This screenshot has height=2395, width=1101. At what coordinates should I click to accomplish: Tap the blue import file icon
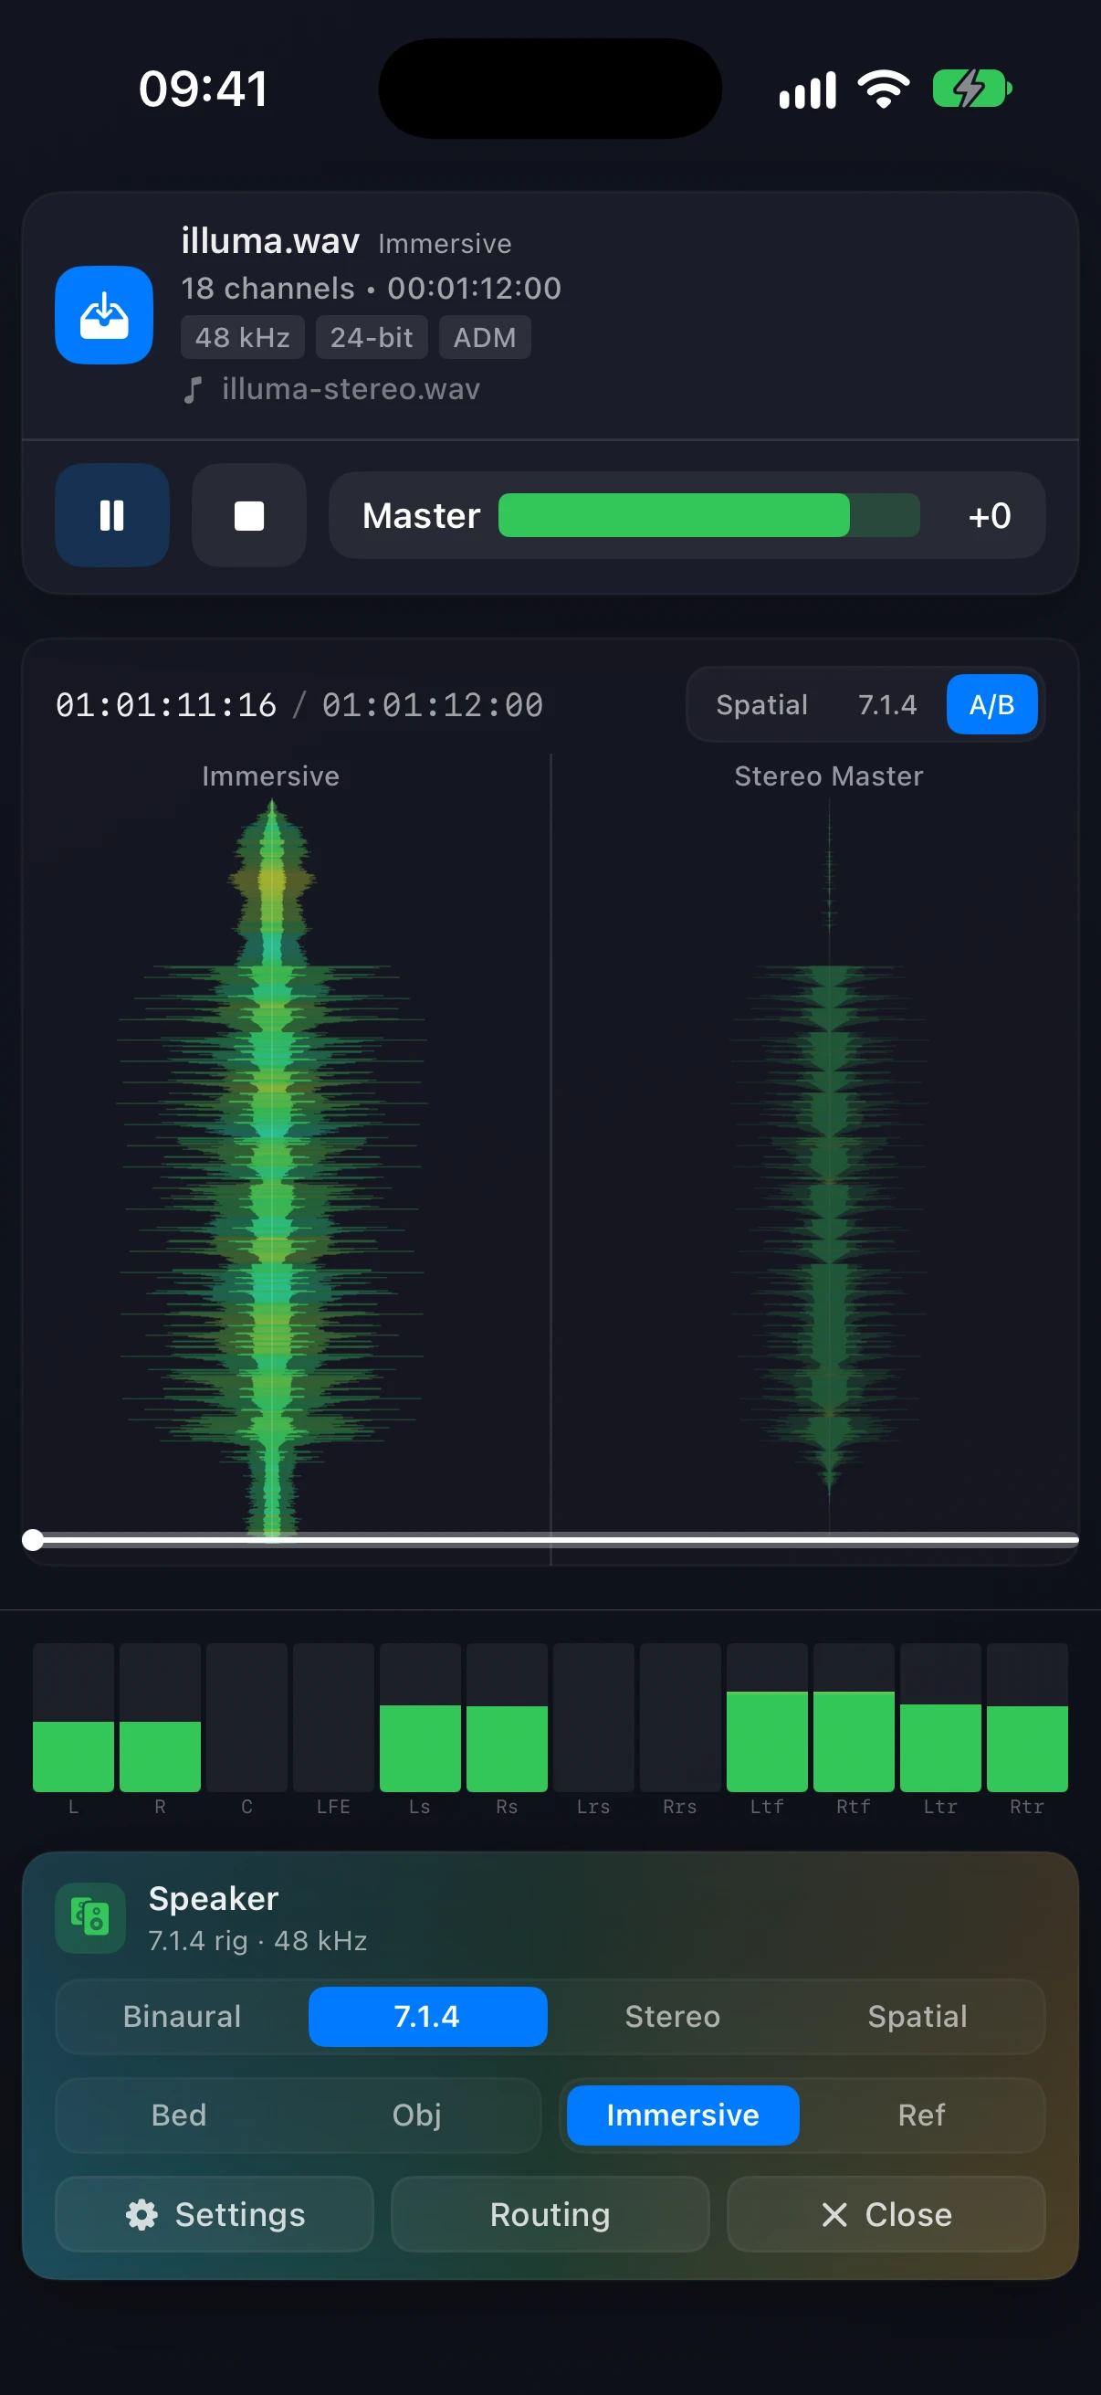[103, 315]
